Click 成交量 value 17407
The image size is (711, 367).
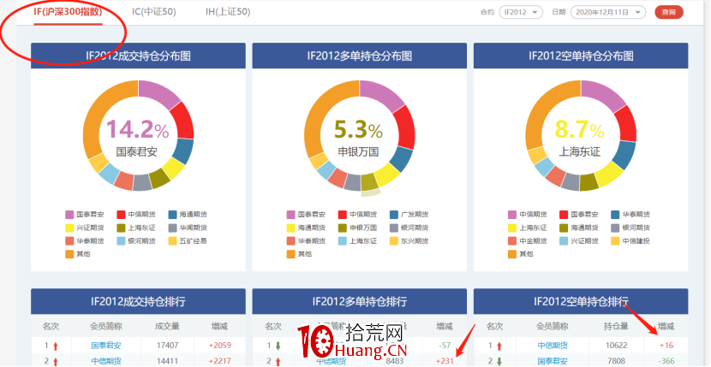(167, 346)
